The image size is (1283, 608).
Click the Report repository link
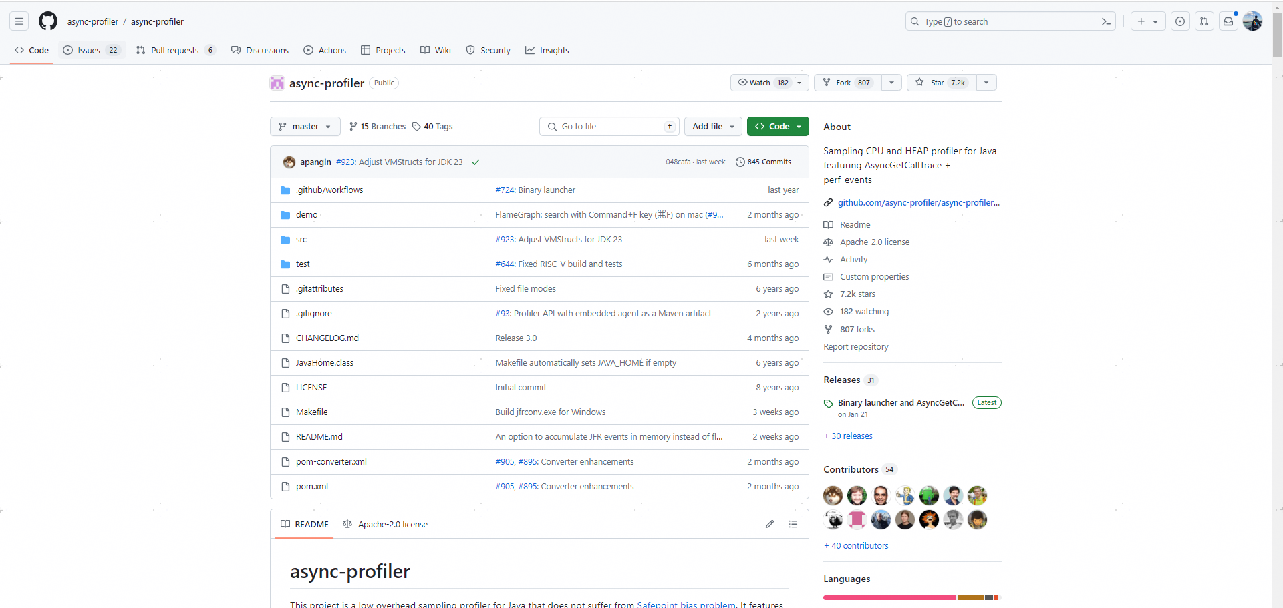click(856, 347)
